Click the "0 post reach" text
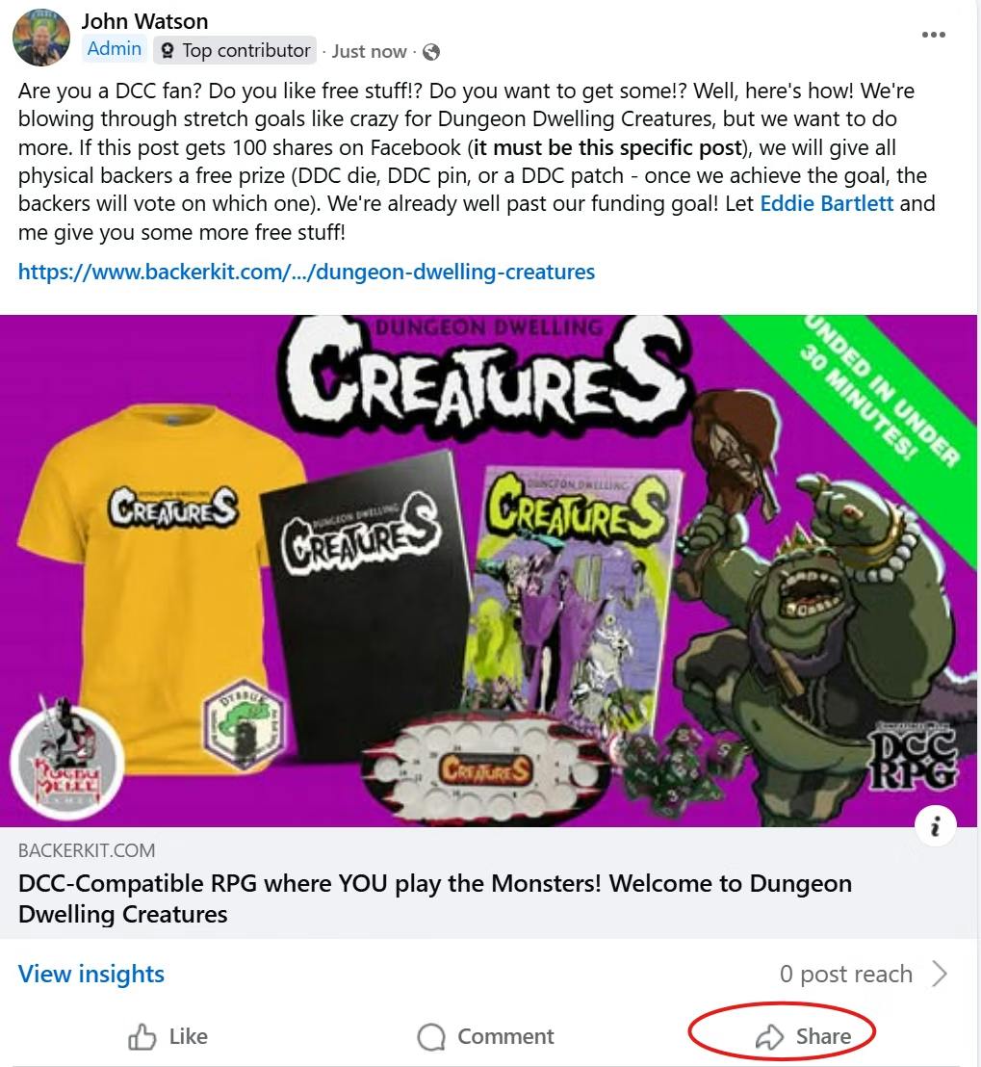Viewport: 981px width, 1067px height. [x=845, y=975]
